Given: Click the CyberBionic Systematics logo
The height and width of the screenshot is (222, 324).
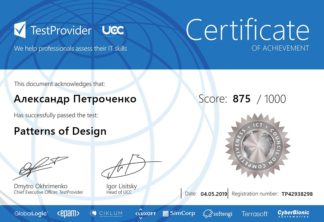Looking at the screenshot, I should (293, 214).
